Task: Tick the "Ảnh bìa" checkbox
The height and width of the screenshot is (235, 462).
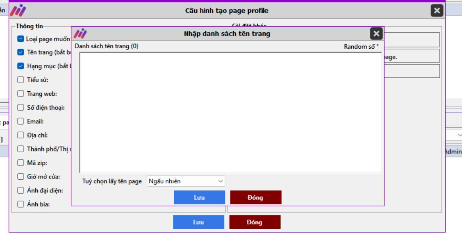Action: (x=20, y=205)
